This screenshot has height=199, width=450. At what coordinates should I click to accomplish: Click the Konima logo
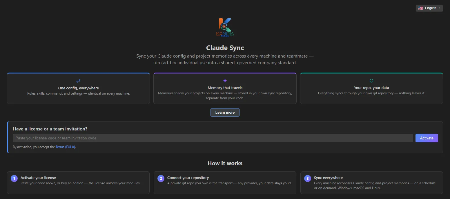[x=225, y=27]
